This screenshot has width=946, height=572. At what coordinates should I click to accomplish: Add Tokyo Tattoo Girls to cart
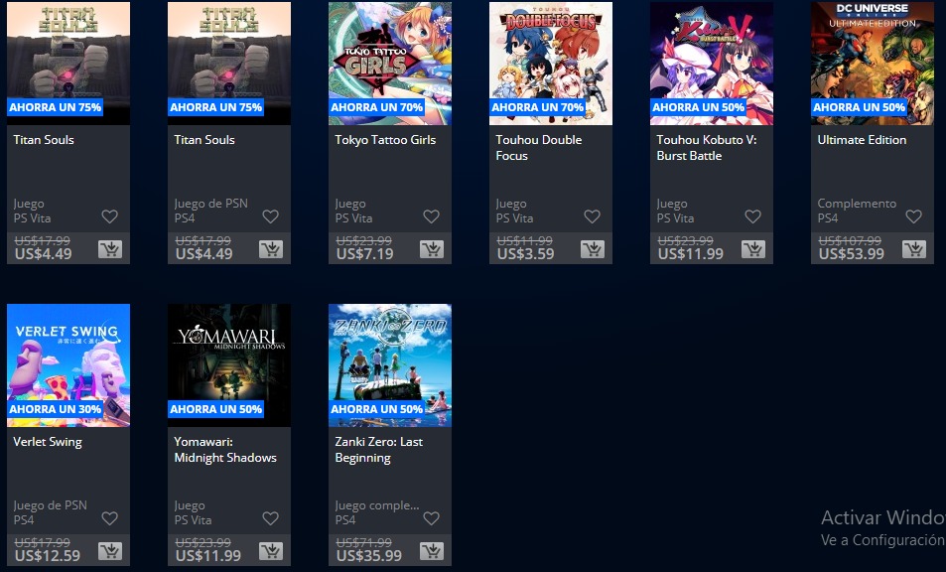coord(432,249)
